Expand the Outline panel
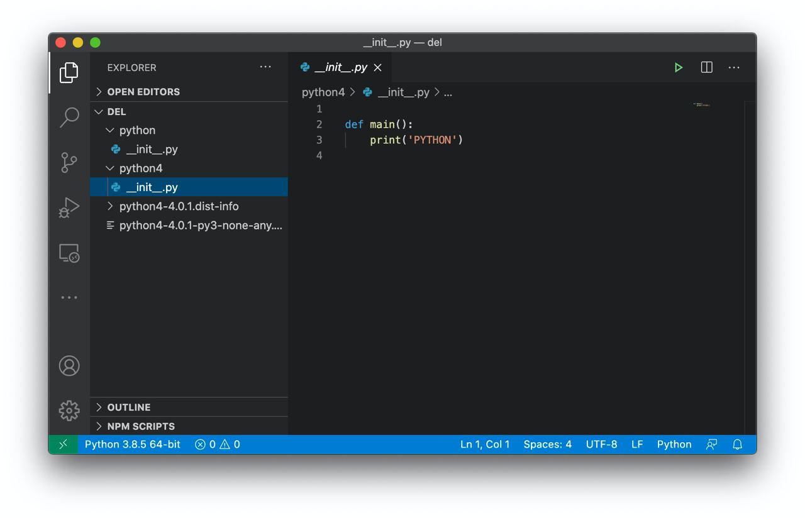This screenshot has height=518, width=805. click(128, 407)
